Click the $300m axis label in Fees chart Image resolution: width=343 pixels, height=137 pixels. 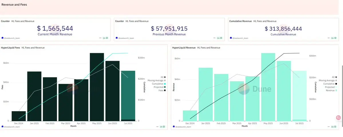(141, 58)
